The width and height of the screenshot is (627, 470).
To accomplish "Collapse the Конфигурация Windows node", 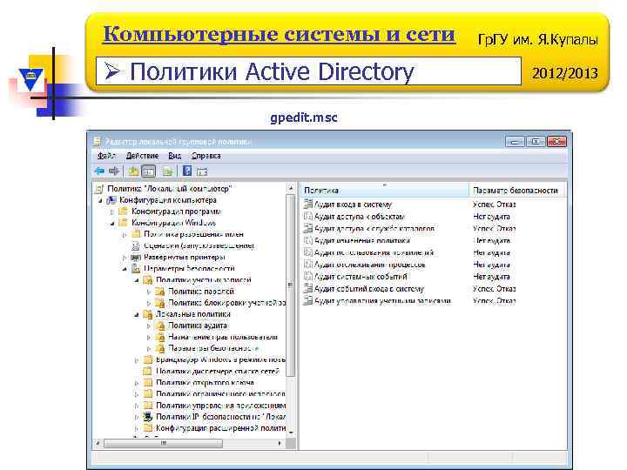I will (x=112, y=223).
